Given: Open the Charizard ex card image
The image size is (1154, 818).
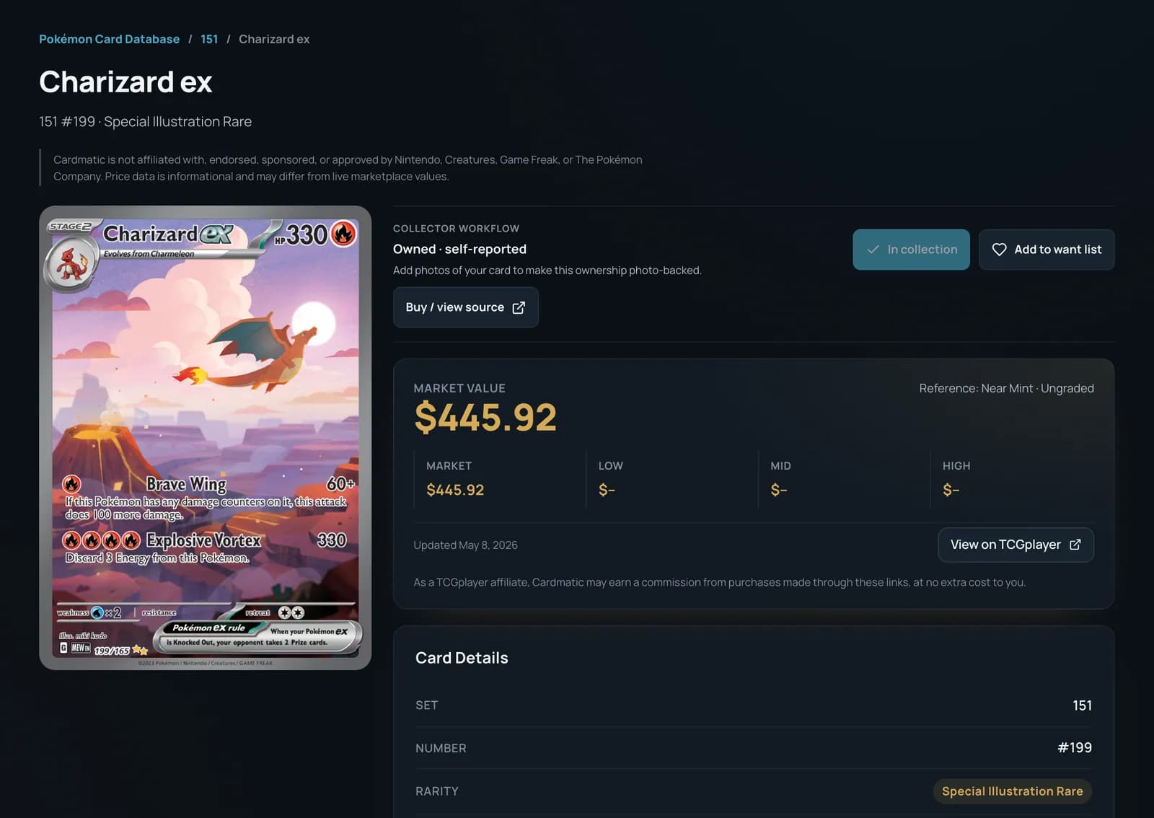Looking at the screenshot, I should pos(206,438).
